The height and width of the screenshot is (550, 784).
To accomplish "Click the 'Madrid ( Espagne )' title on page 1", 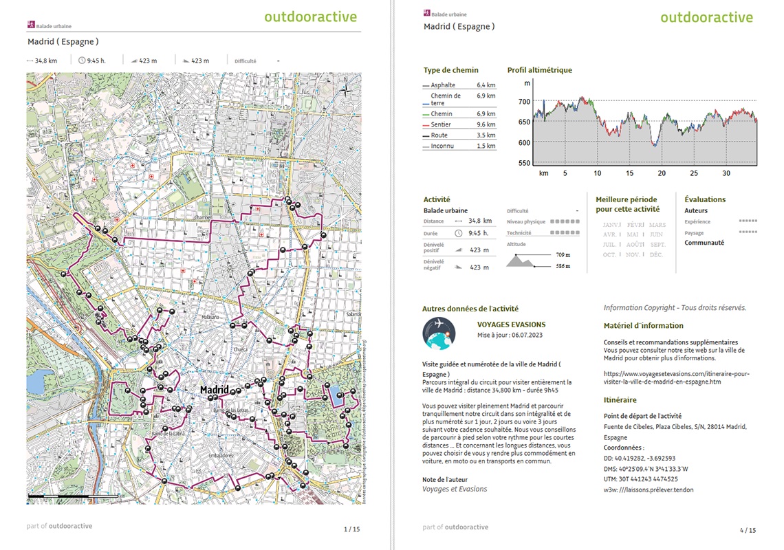I will pyautogui.click(x=63, y=41).
